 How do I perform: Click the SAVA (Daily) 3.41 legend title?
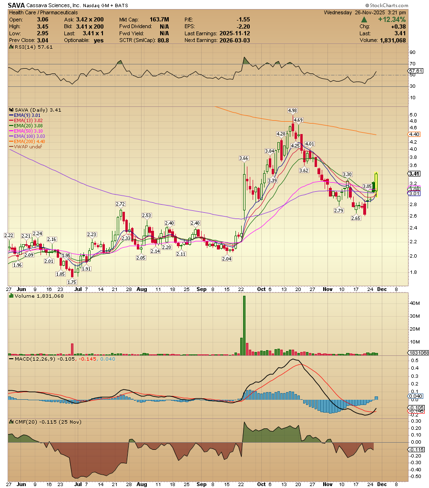(x=38, y=110)
